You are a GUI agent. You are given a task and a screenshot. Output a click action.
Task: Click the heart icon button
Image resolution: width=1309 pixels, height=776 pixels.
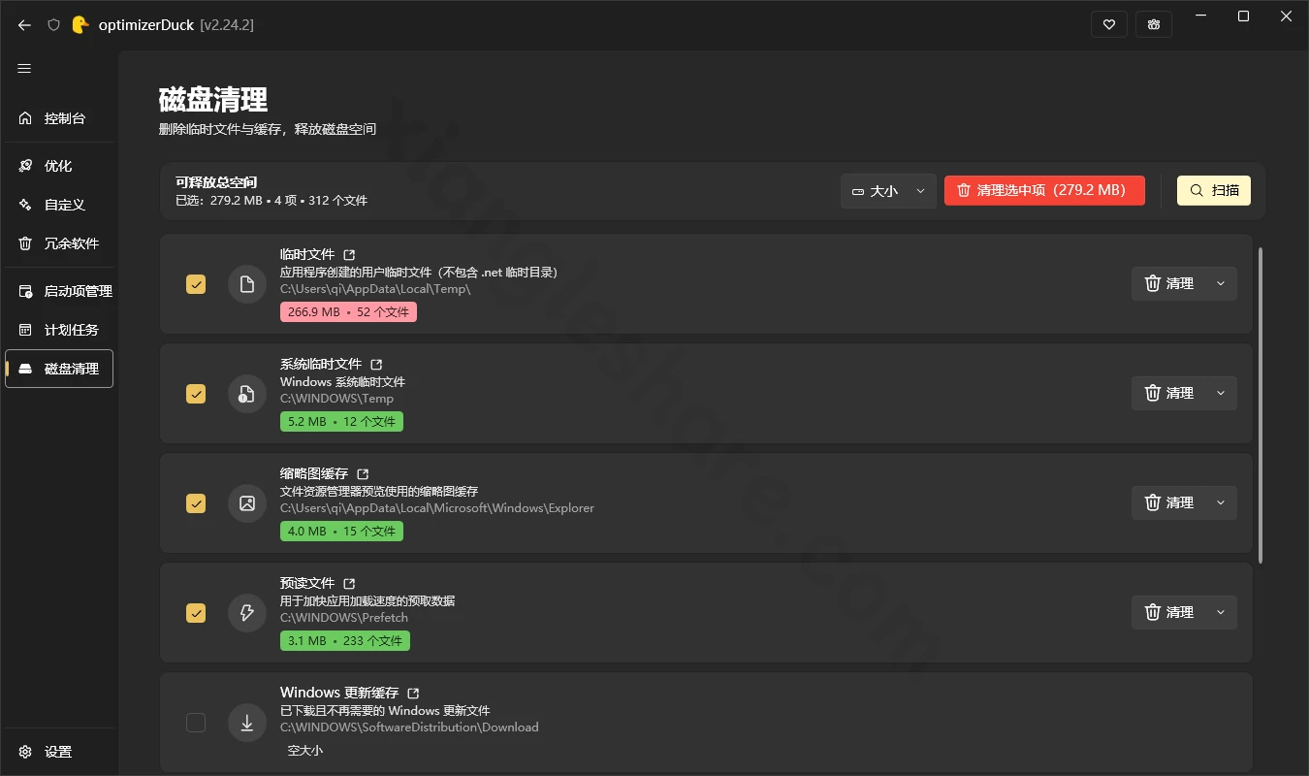point(1109,25)
